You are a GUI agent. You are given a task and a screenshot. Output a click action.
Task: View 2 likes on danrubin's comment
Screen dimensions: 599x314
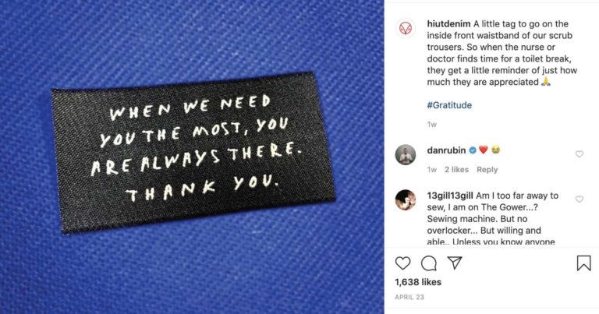click(x=456, y=169)
